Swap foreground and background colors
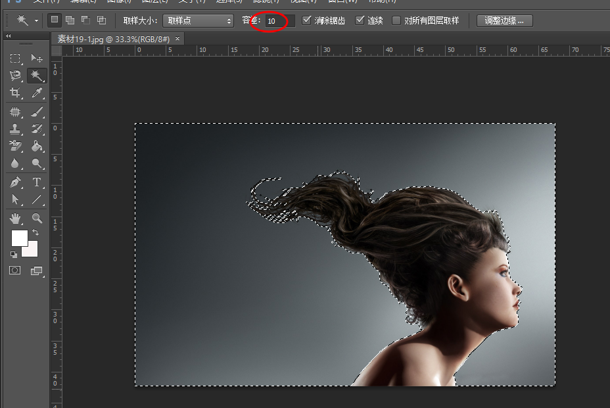The height and width of the screenshot is (408, 610). (35, 232)
